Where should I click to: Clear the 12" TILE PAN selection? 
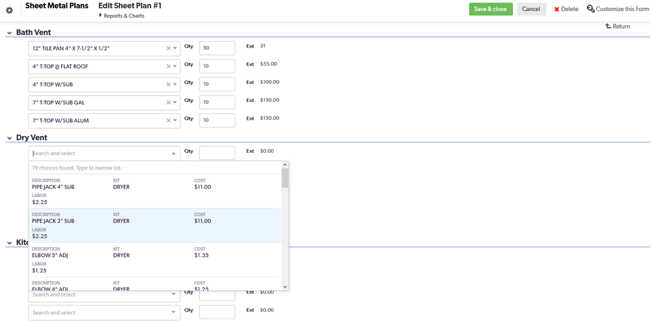[169, 48]
